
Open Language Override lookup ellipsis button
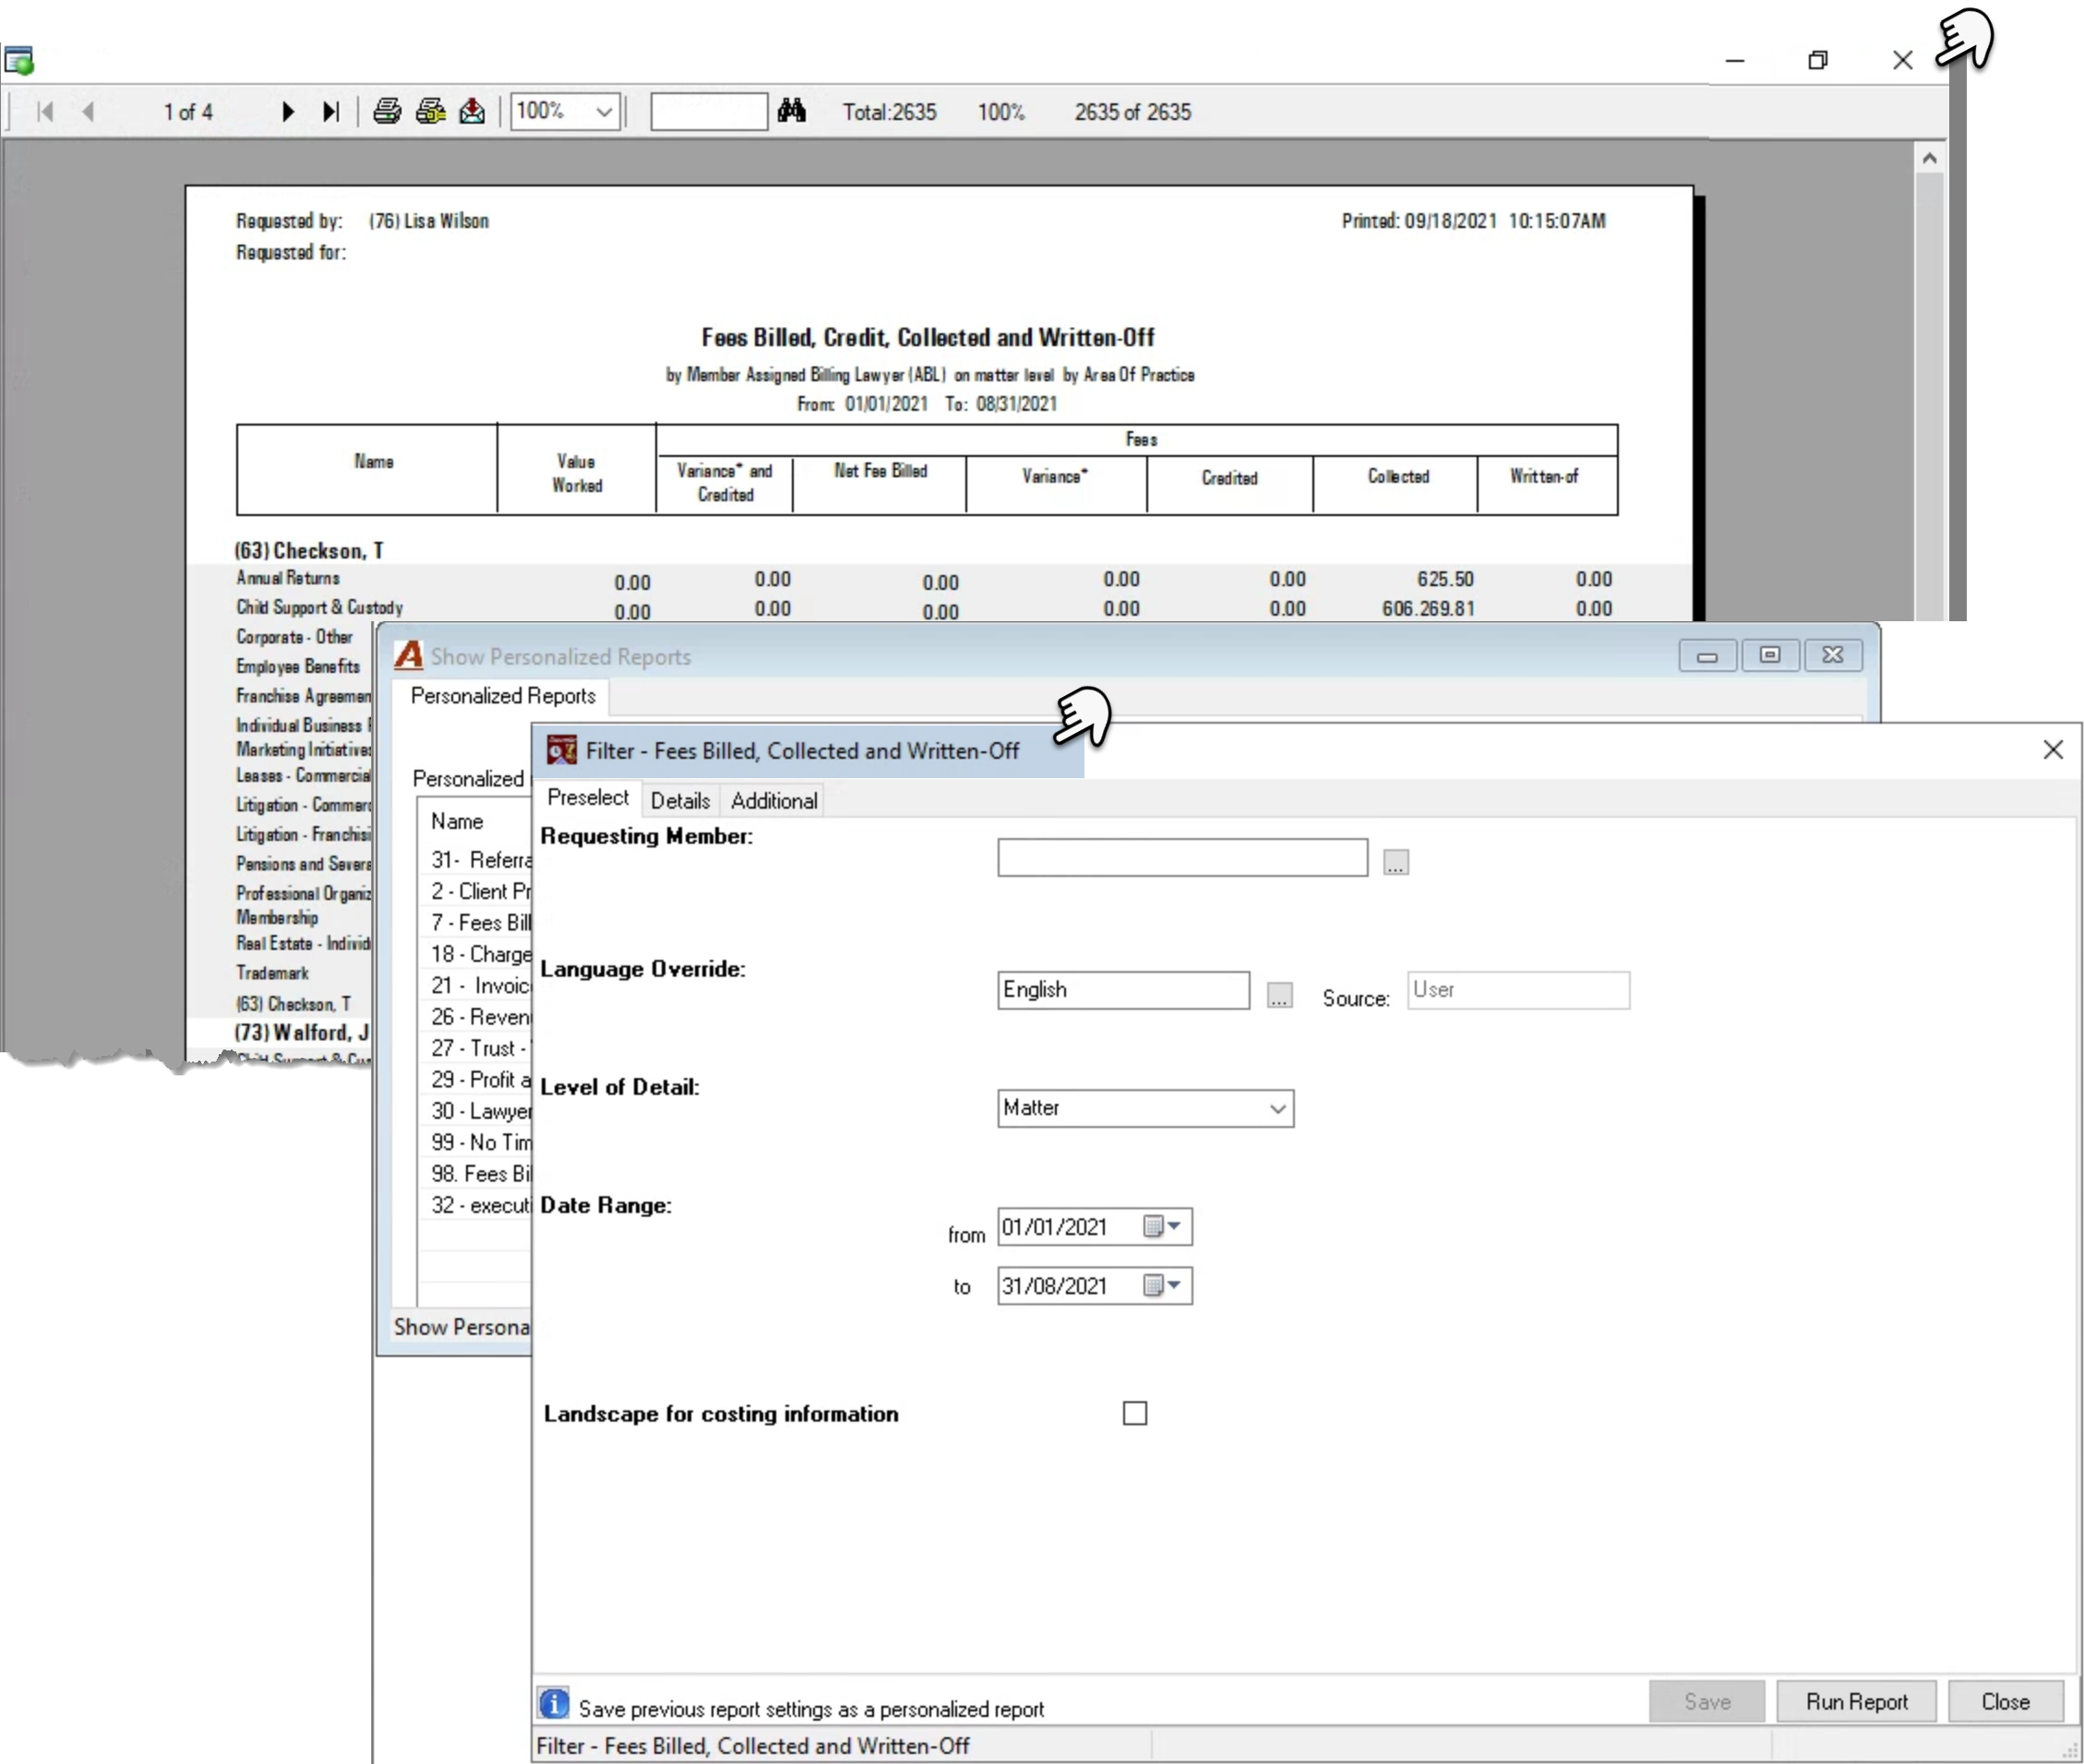pos(1279,995)
